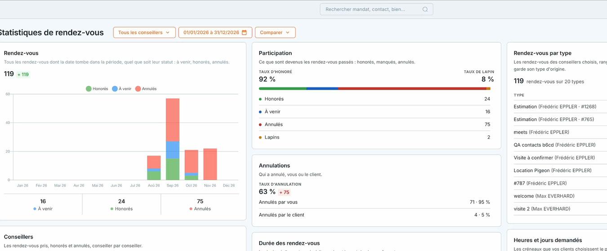
Task: Click the Oct 26 stacked bar
Action: point(192,165)
